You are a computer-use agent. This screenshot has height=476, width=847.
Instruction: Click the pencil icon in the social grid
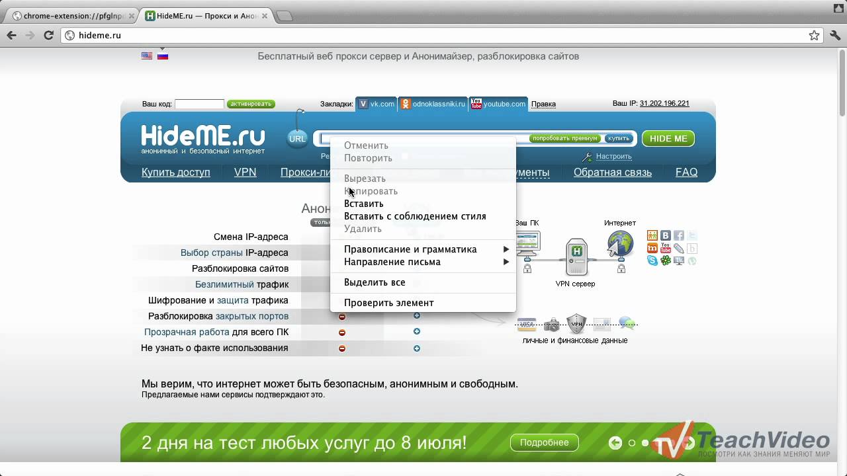(679, 248)
